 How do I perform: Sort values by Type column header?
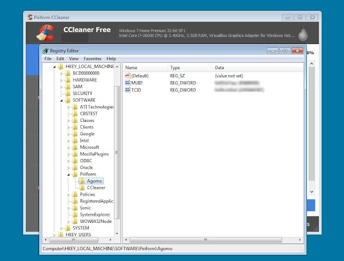pos(190,68)
